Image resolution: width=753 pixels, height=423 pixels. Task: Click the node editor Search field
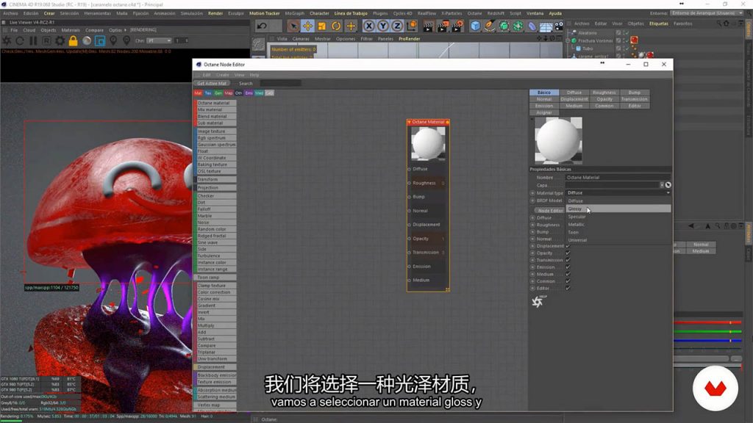point(280,84)
